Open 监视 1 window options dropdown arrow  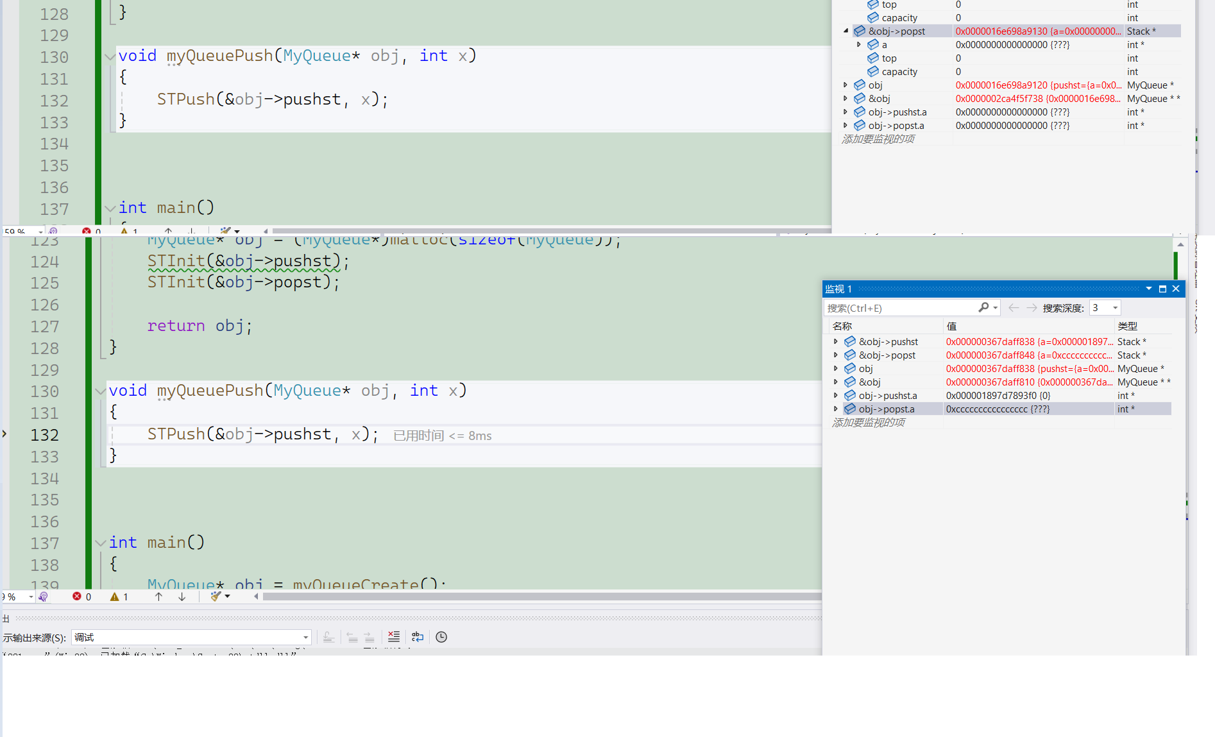tap(1148, 289)
